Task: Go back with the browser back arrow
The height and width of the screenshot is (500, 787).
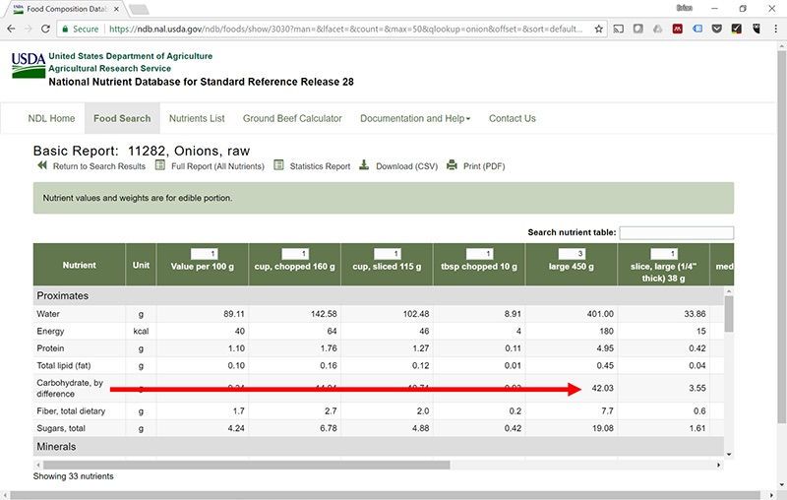Action: [11, 30]
